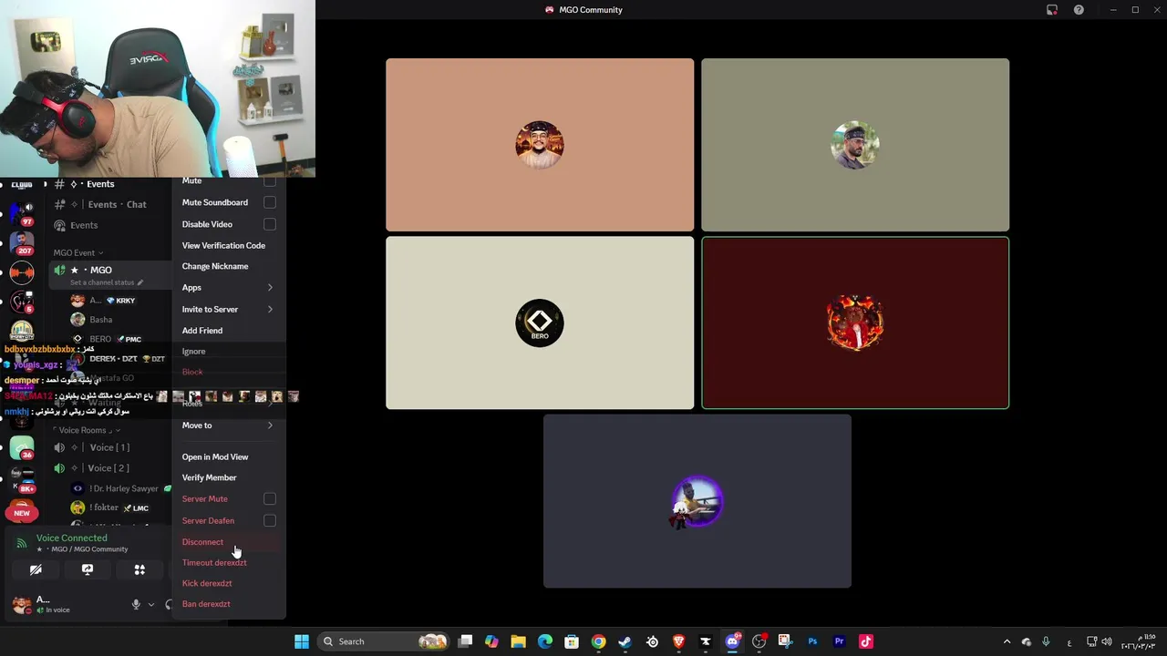The height and width of the screenshot is (656, 1167).
Task: Join the Voice [ 1 ] channel
Action: [111, 447]
